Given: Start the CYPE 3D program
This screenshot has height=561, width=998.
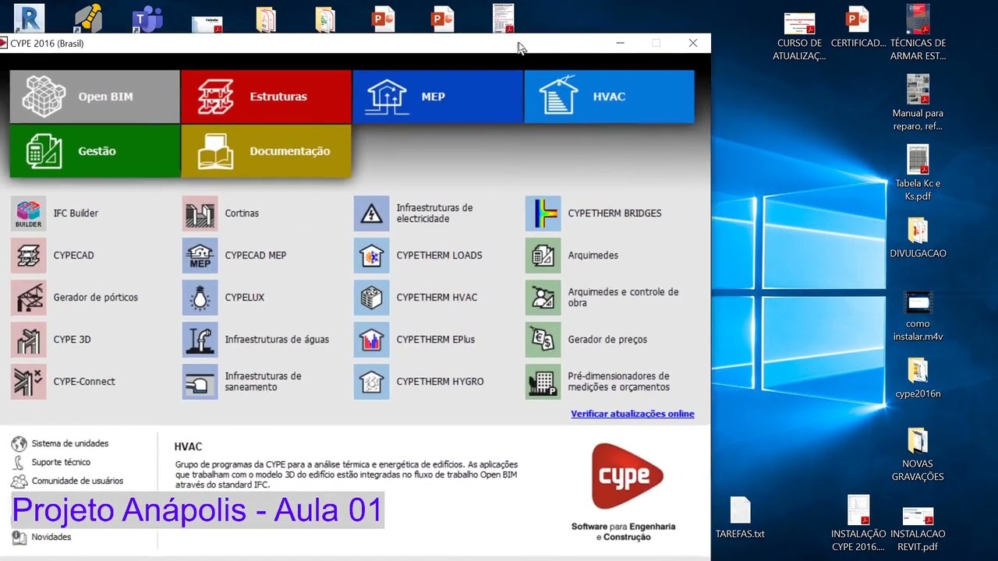Looking at the screenshot, I should [x=28, y=340].
